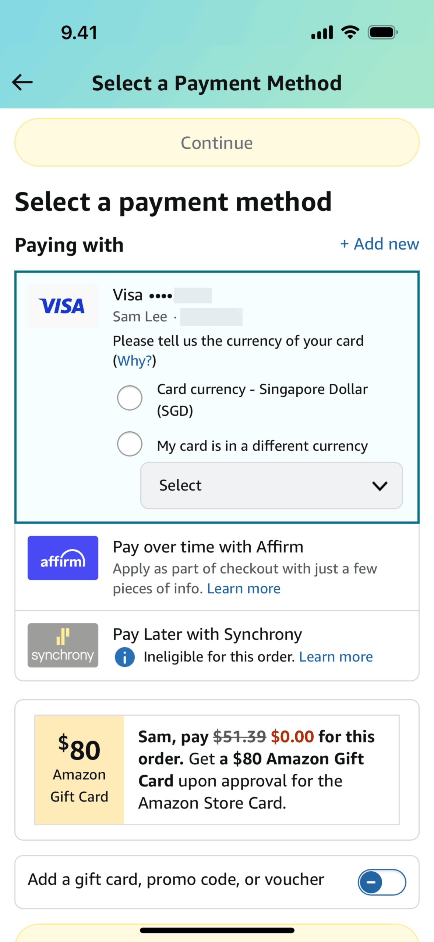The width and height of the screenshot is (434, 942).
Task: Tap the Visa card logo
Action: click(63, 306)
